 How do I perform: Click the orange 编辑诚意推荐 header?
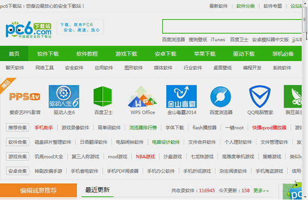tap(38, 190)
